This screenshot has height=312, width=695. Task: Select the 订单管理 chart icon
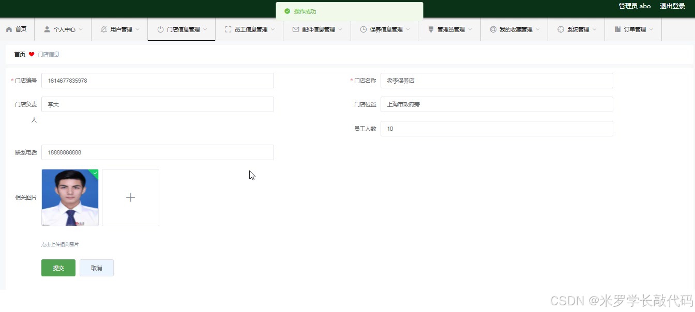click(x=618, y=29)
